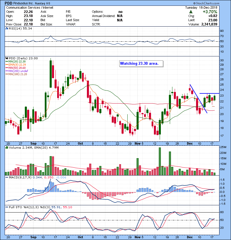
Task: Click the MA(100) 21.20 legend entry
Action: pos(16,74)
